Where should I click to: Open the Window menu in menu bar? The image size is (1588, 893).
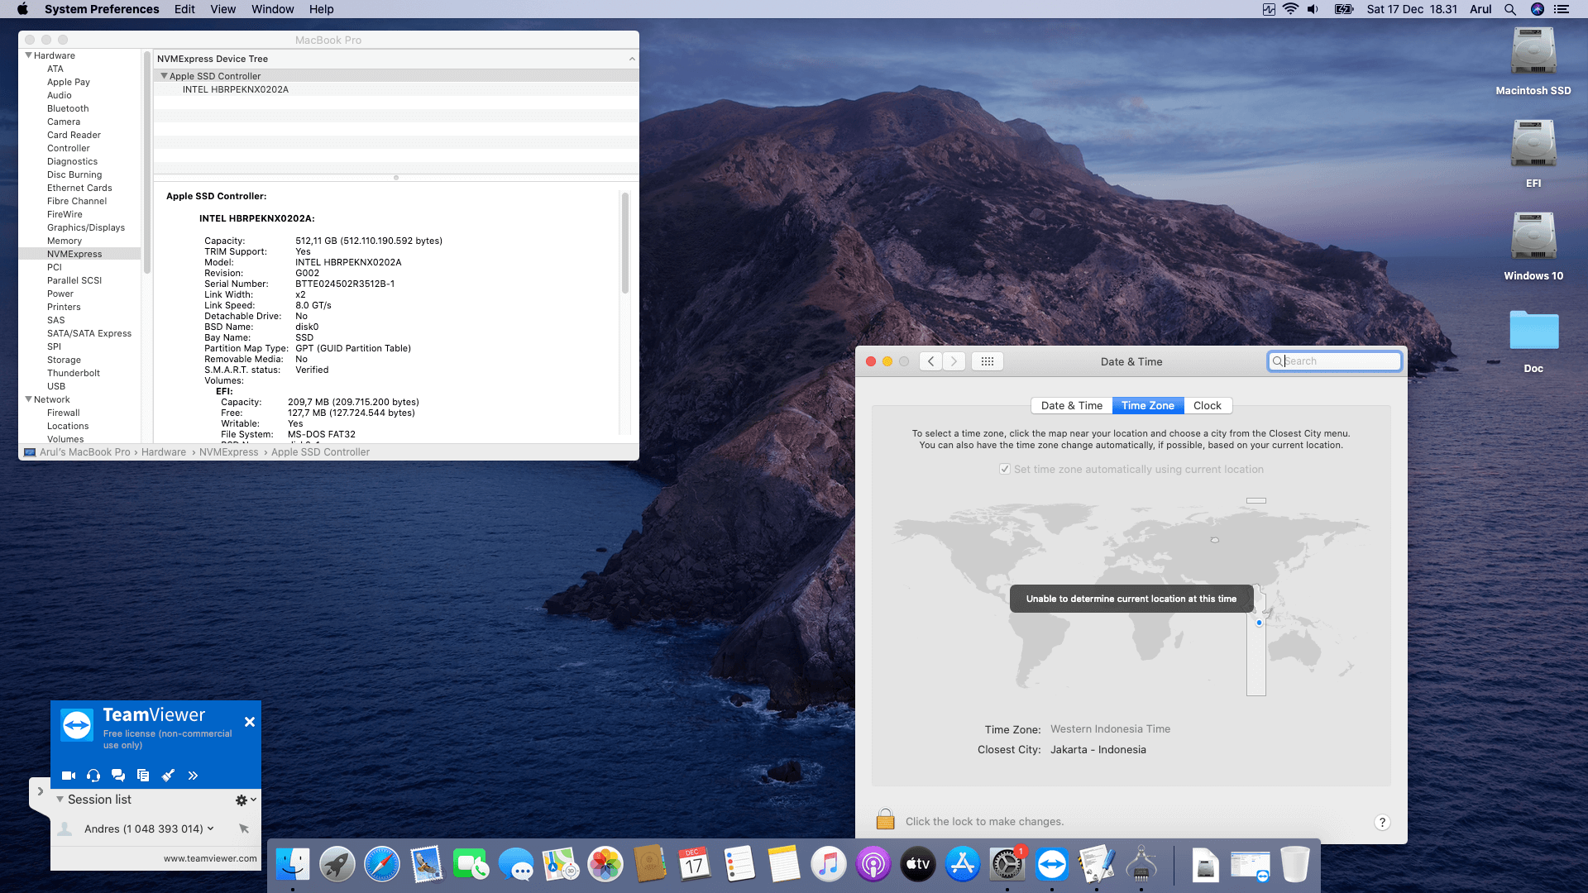pyautogui.click(x=272, y=9)
